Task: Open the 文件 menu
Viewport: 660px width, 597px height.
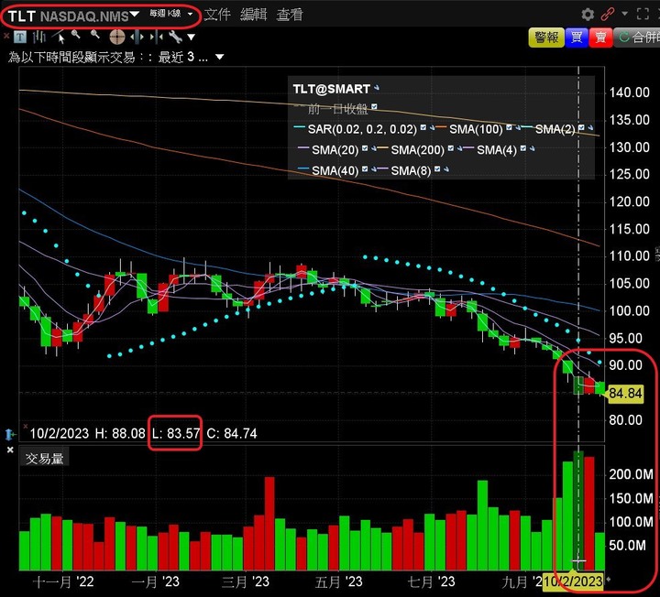Action: point(217,15)
